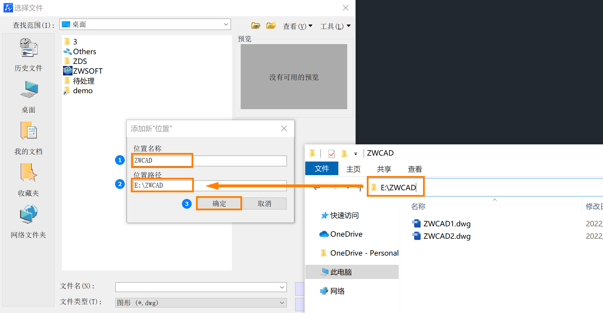Click the new folder icon in Explorer quick toolbar
The image size is (603, 313).
coord(344,154)
